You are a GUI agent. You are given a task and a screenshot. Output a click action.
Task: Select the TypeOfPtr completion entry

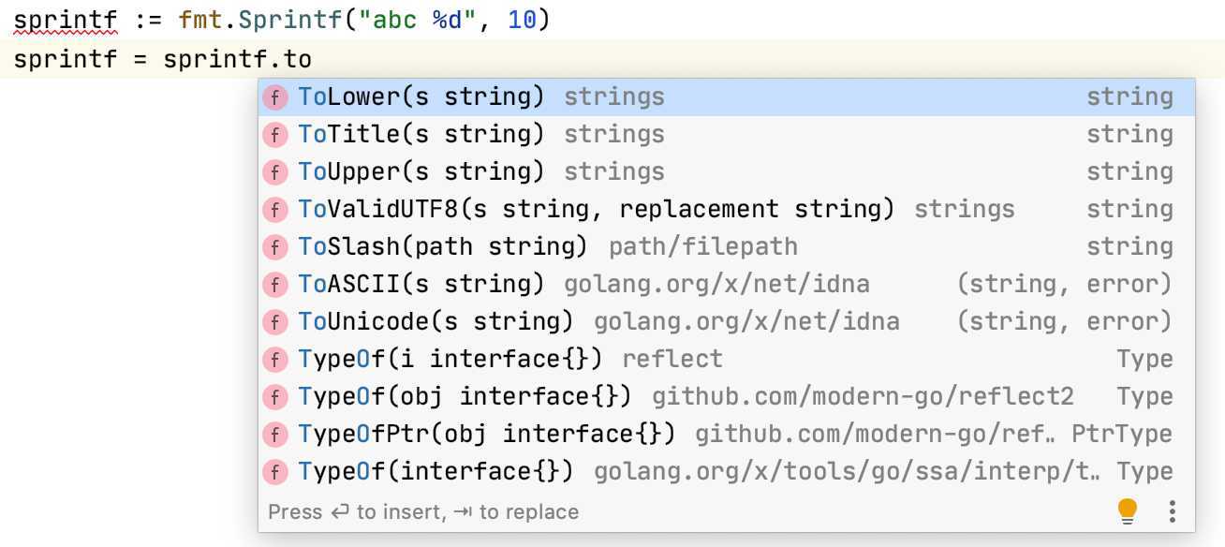[727, 435]
